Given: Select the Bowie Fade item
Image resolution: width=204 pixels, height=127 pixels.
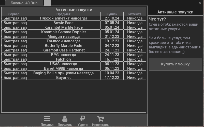Looking at the screenshot, I should click(64, 23).
